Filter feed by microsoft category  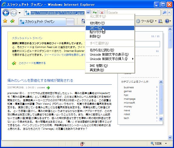pos(129,103)
